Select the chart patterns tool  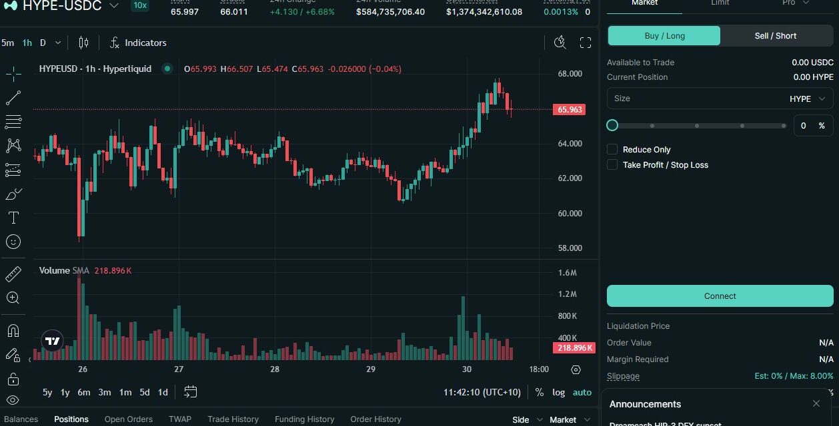pos(13,146)
